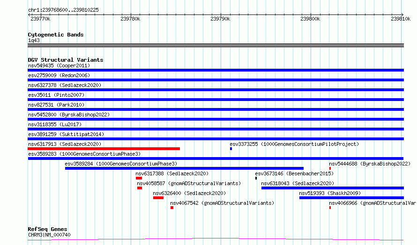Click the DGV Structural Variants track title
This screenshot has height=245, width=417.
click(66, 60)
